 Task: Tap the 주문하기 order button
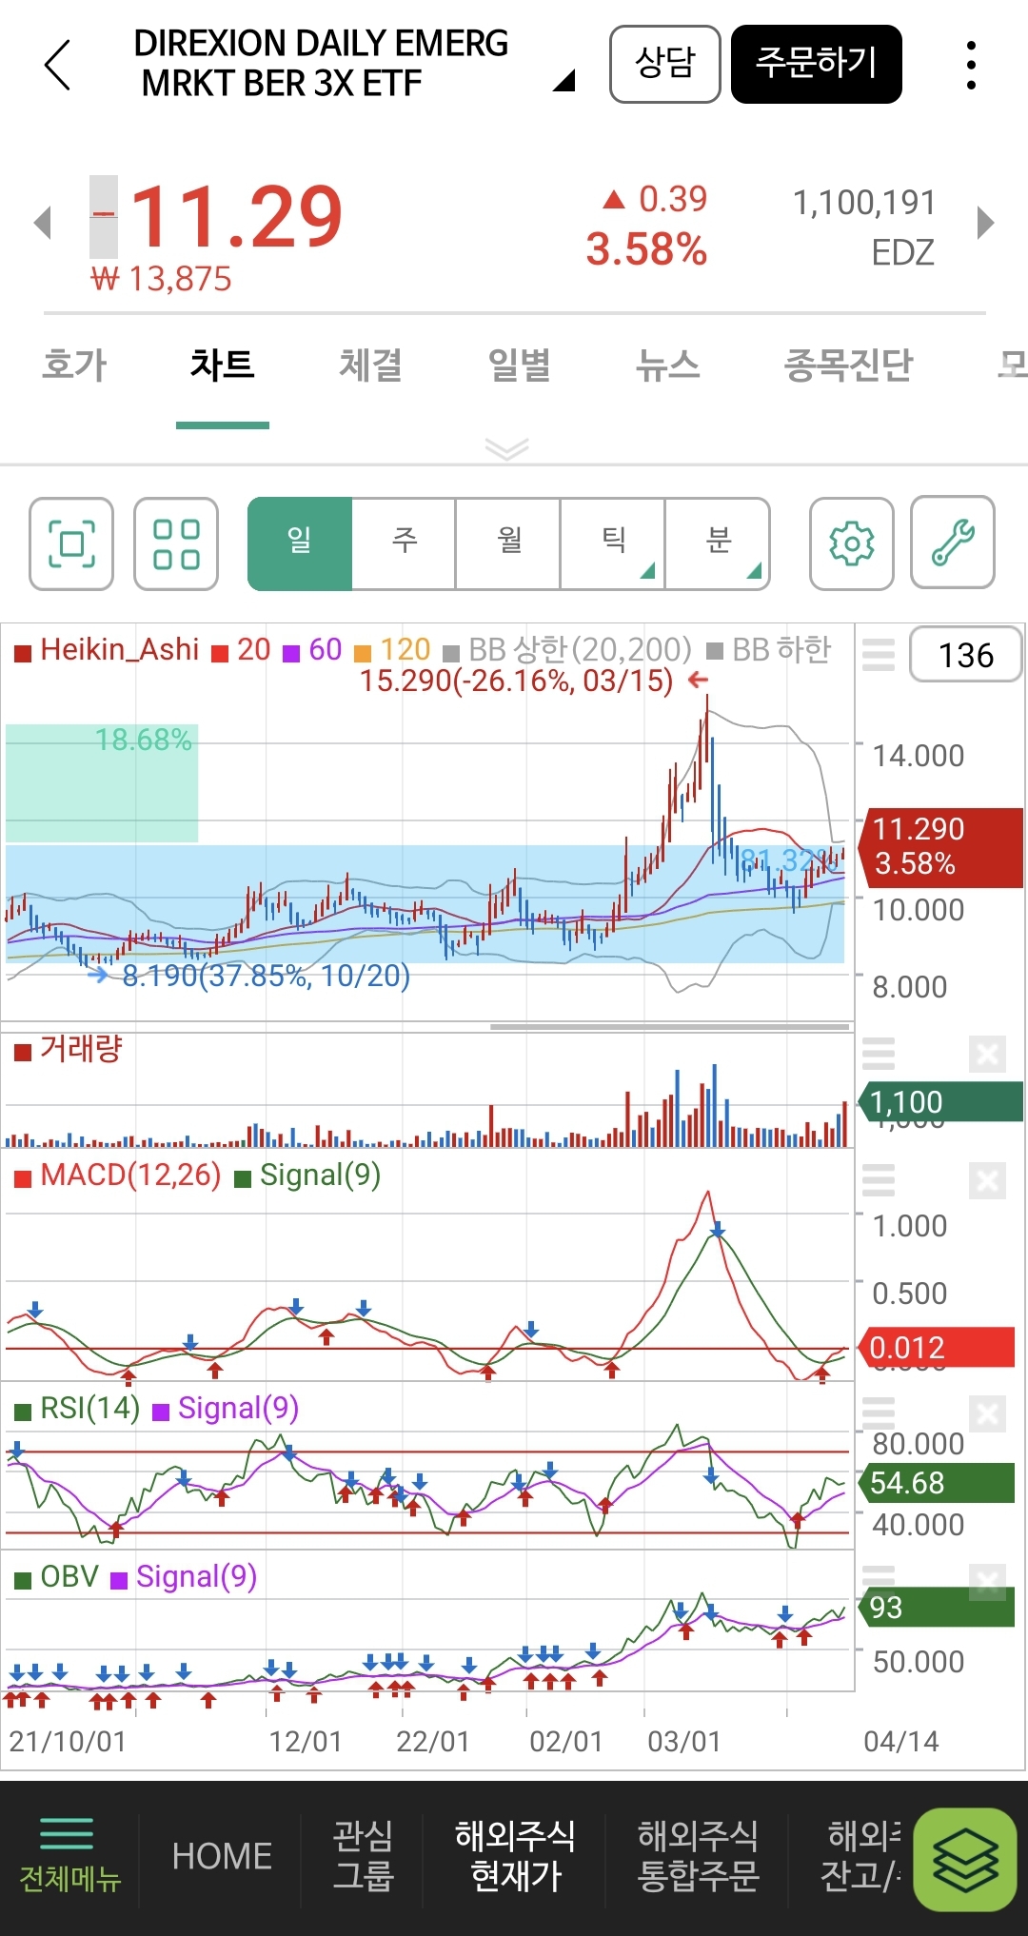817,64
